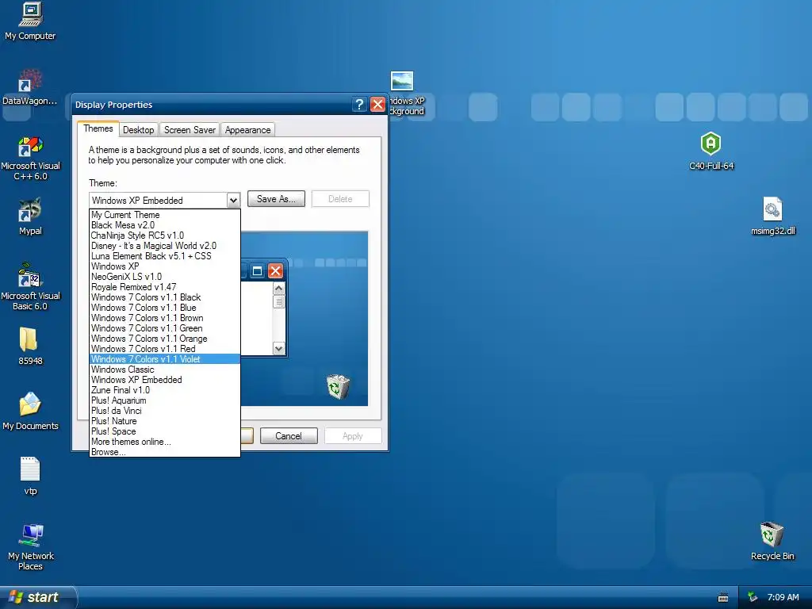The height and width of the screenshot is (609, 812).
Task: Open the My Computer desktop icon
Action: [30, 21]
